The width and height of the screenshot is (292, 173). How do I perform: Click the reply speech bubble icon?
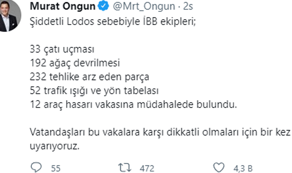pyautogui.click(x=36, y=168)
